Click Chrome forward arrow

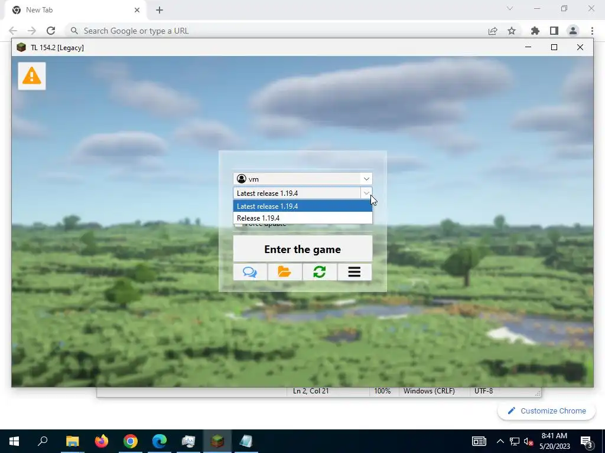[x=32, y=31]
